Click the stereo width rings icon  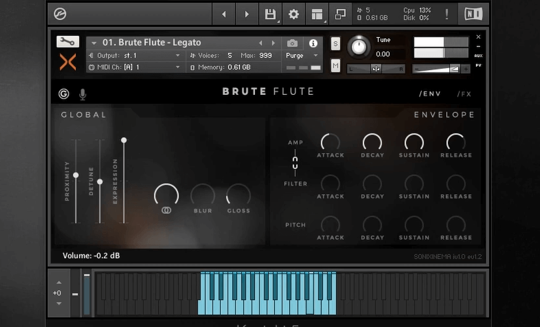(x=166, y=210)
